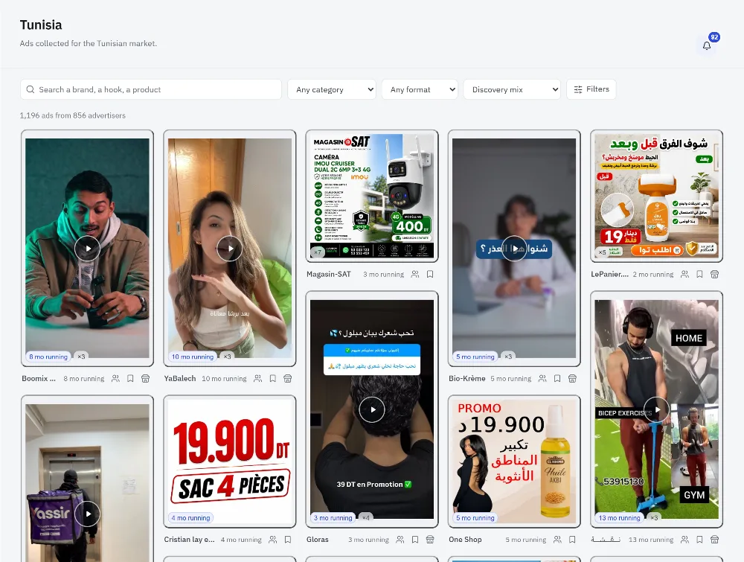Open the store icon on Bio-Krème row
The height and width of the screenshot is (562, 744).
coord(572,378)
